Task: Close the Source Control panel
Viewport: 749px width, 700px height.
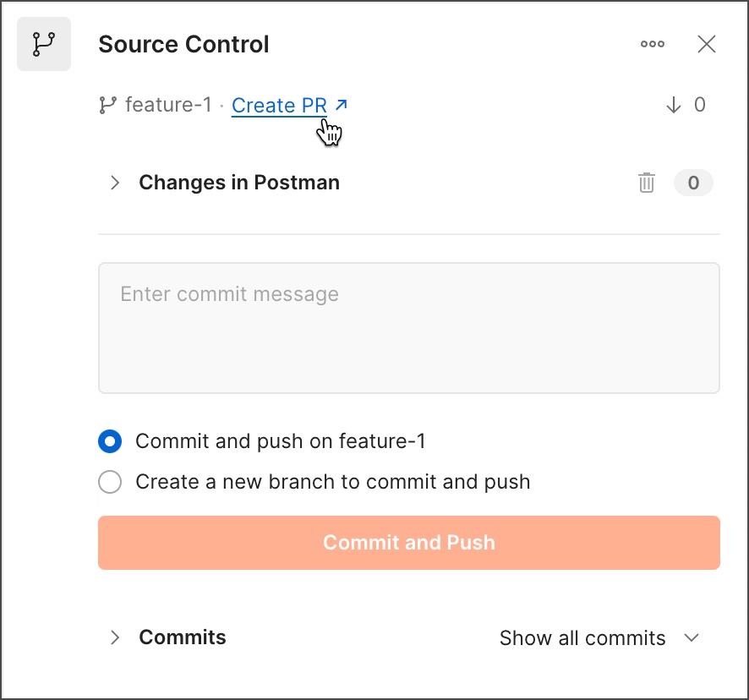Action: [707, 44]
